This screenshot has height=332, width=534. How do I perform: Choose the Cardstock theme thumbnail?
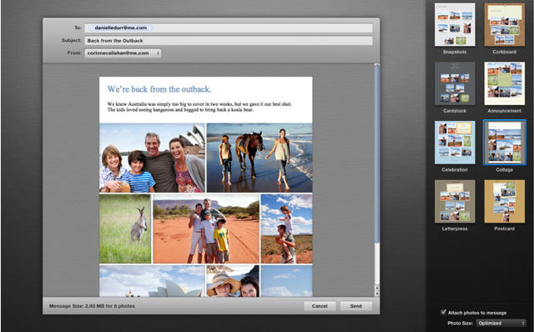455,83
